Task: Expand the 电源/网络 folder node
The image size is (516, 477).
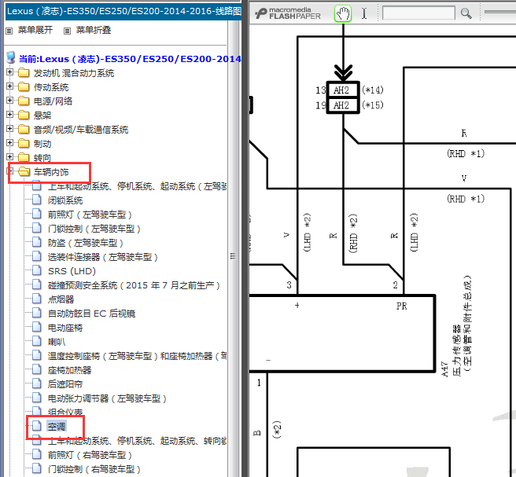Action: point(10,101)
